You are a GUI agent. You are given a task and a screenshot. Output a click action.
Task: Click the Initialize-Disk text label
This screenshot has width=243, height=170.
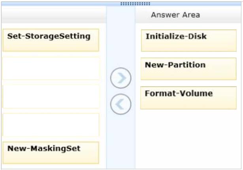pyautogui.click(x=176, y=36)
